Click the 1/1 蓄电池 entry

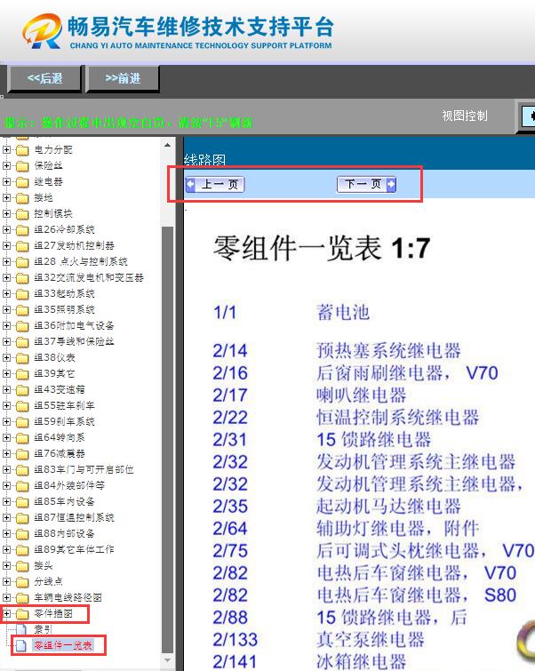291,312
